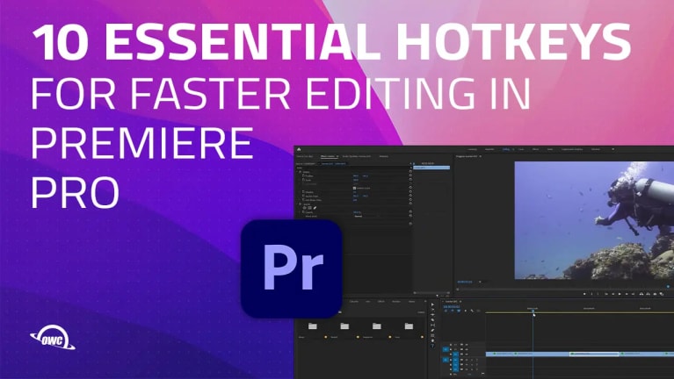
Task: Click the Position X value field
Action: click(x=356, y=176)
